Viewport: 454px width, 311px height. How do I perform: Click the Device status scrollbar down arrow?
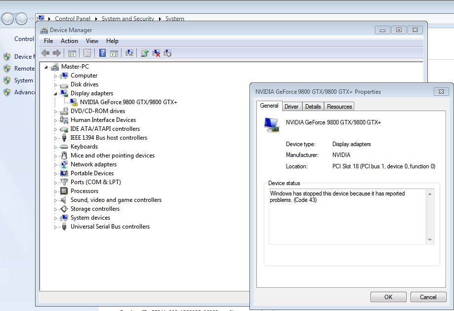430,240
